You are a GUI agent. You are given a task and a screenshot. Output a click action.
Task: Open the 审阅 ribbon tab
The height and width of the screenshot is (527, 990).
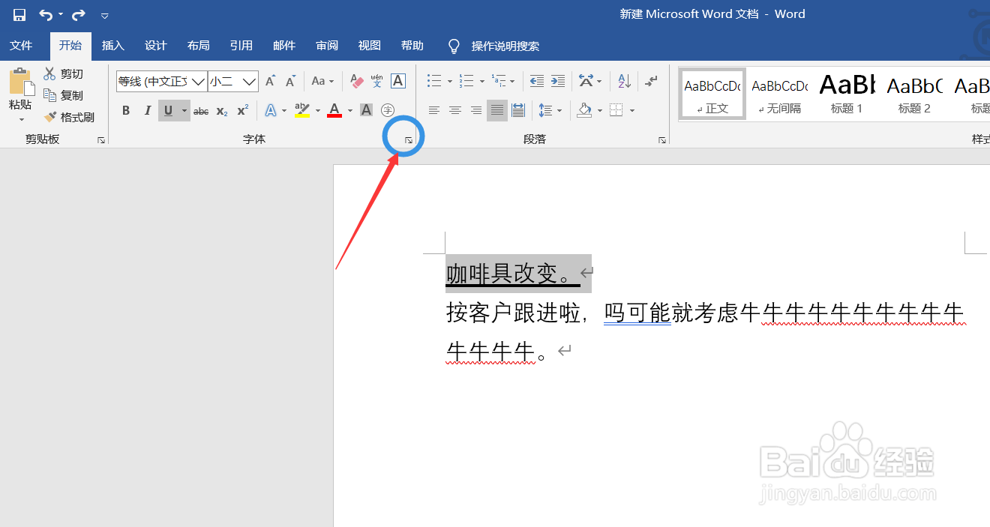tap(327, 46)
